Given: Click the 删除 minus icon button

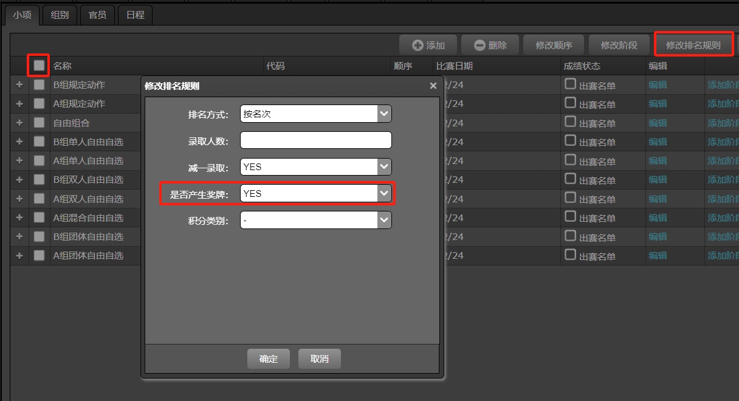Looking at the screenshot, I should click(x=490, y=45).
